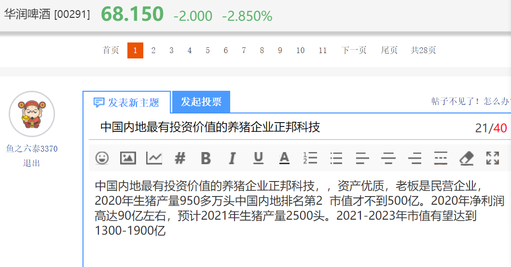
Task: Align text to the right
Action: click(x=414, y=158)
